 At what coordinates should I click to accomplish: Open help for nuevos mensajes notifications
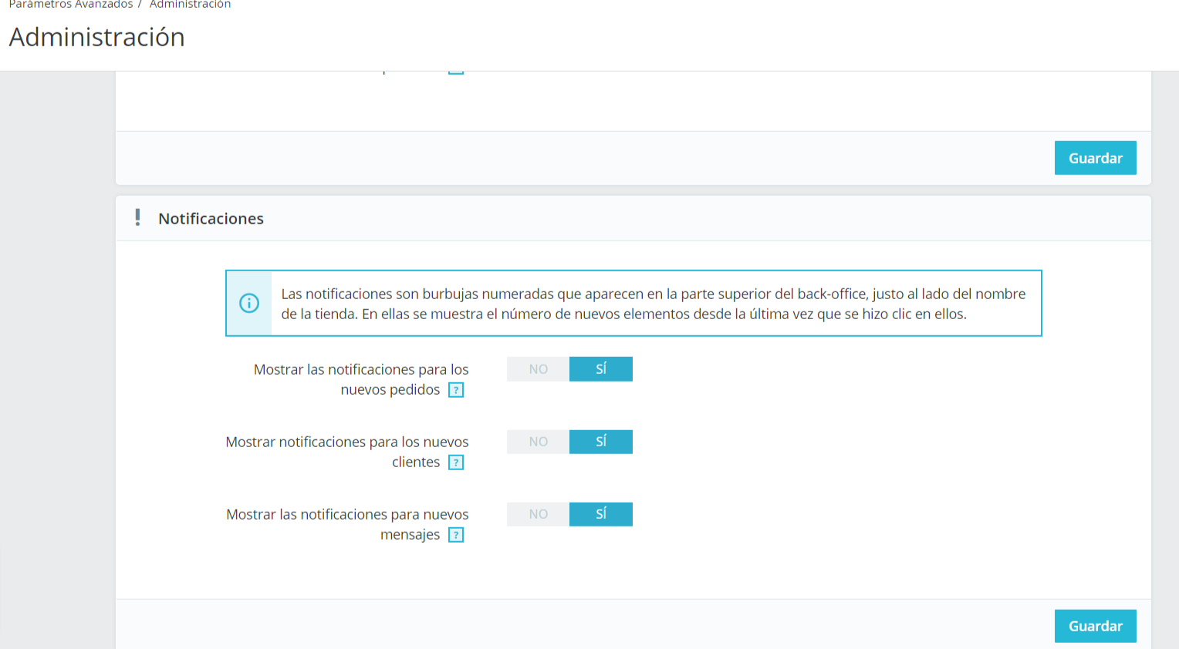pyautogui.click(x=456, y=535)
